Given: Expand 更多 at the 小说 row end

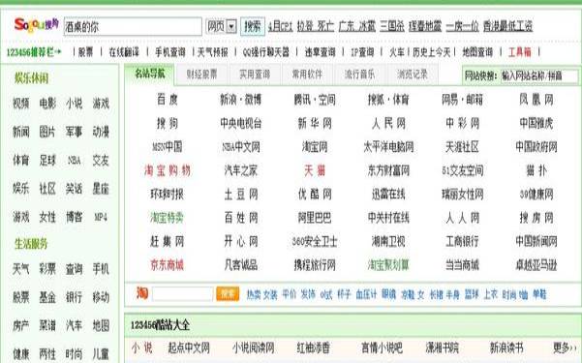Looking at the screenshot, I should 565,348.
